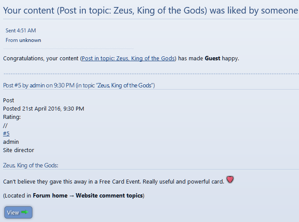The width and height of the screenshot is (299, 222).
Task: Click the "From unknown" sender line
Action: click(x=23, y=40)
